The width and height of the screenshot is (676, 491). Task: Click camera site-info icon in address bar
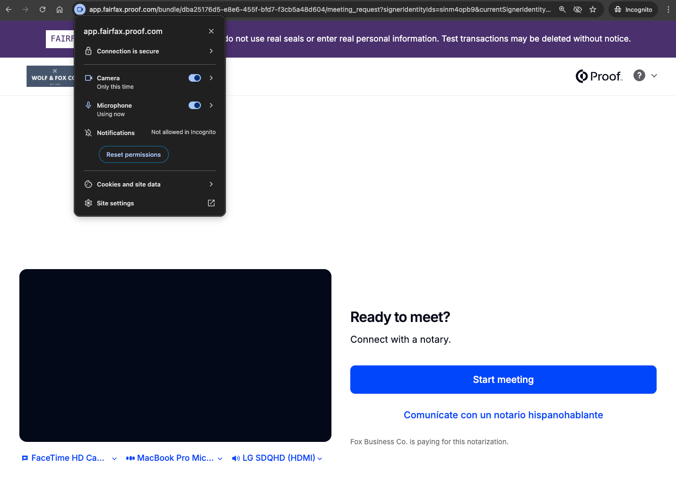80,9
